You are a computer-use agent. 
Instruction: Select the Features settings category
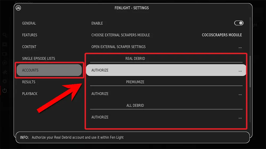point(30,35)
